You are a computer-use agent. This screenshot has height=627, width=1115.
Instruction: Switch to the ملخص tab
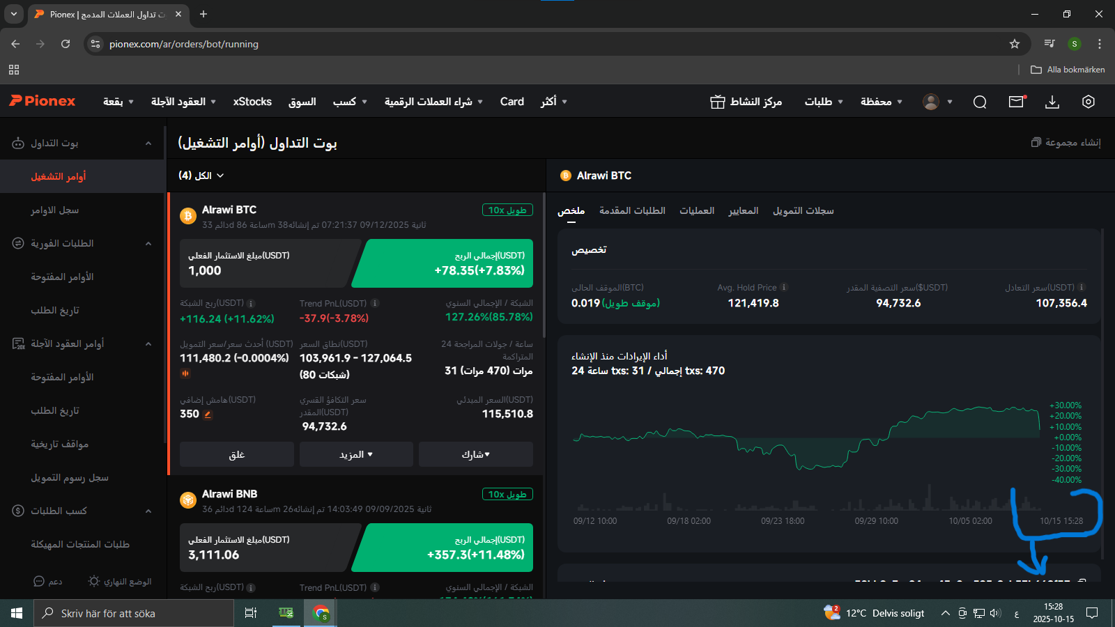click(x=571, y=210)
